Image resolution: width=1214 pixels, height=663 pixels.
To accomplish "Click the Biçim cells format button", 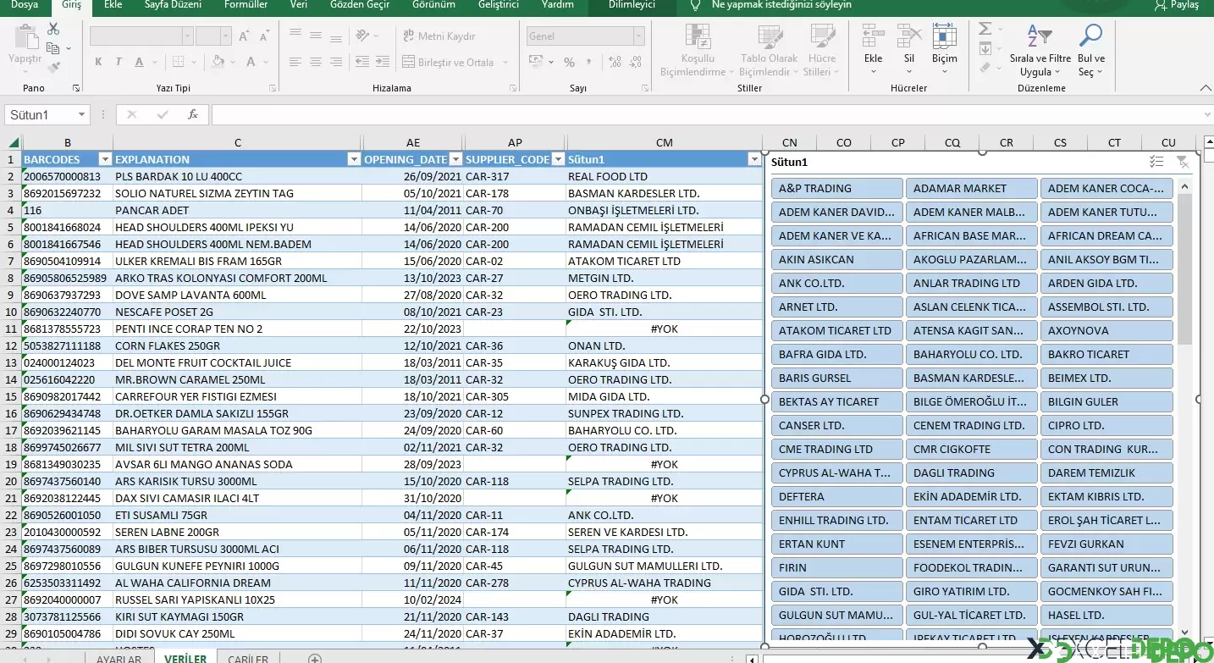I will pos(945,51).
